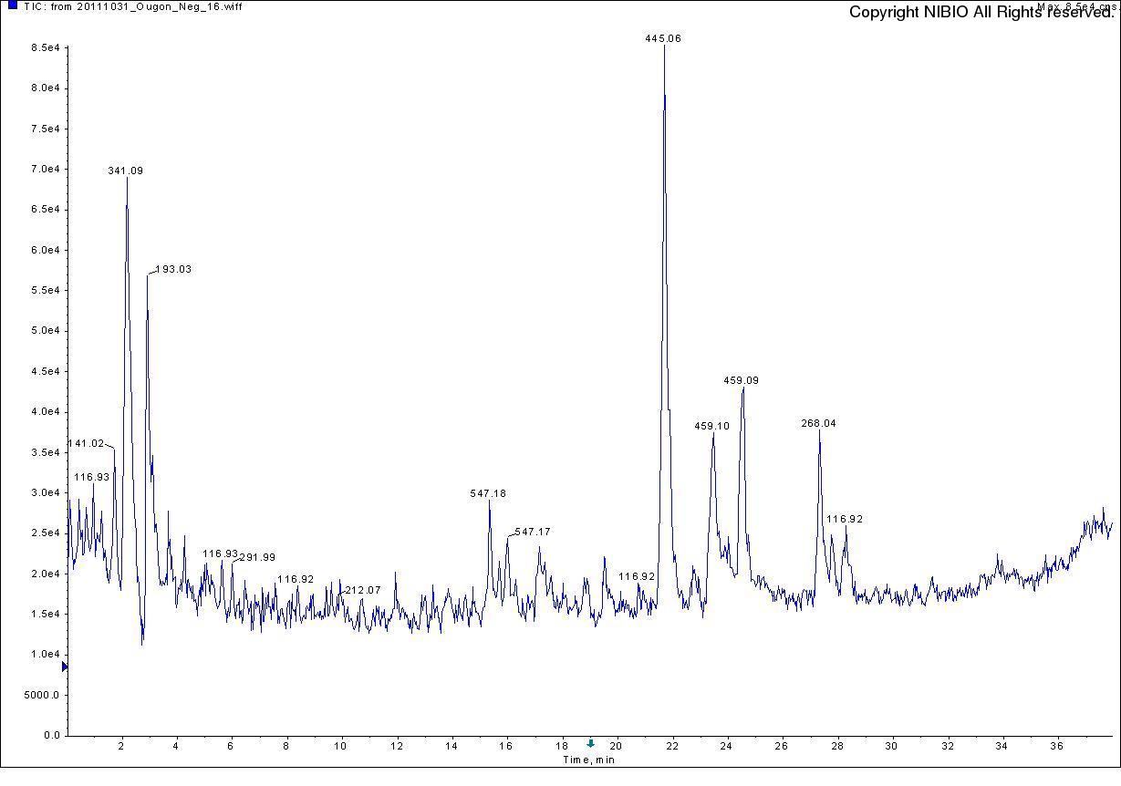Select the 547.17 peak label

533,533
